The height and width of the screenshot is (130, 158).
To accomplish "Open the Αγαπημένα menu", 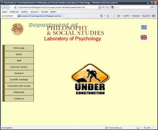I will click(35, 12).
